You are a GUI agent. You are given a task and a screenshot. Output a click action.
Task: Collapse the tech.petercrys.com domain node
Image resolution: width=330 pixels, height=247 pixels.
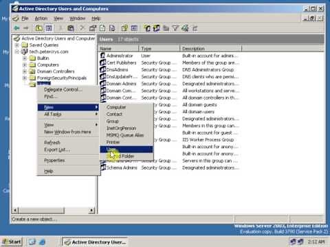[17, 51]
